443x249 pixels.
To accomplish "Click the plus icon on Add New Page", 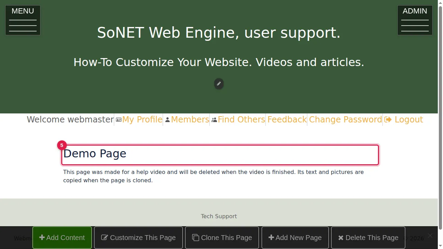I will 271,238.
